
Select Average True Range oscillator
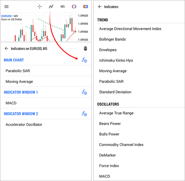(116, 113)
